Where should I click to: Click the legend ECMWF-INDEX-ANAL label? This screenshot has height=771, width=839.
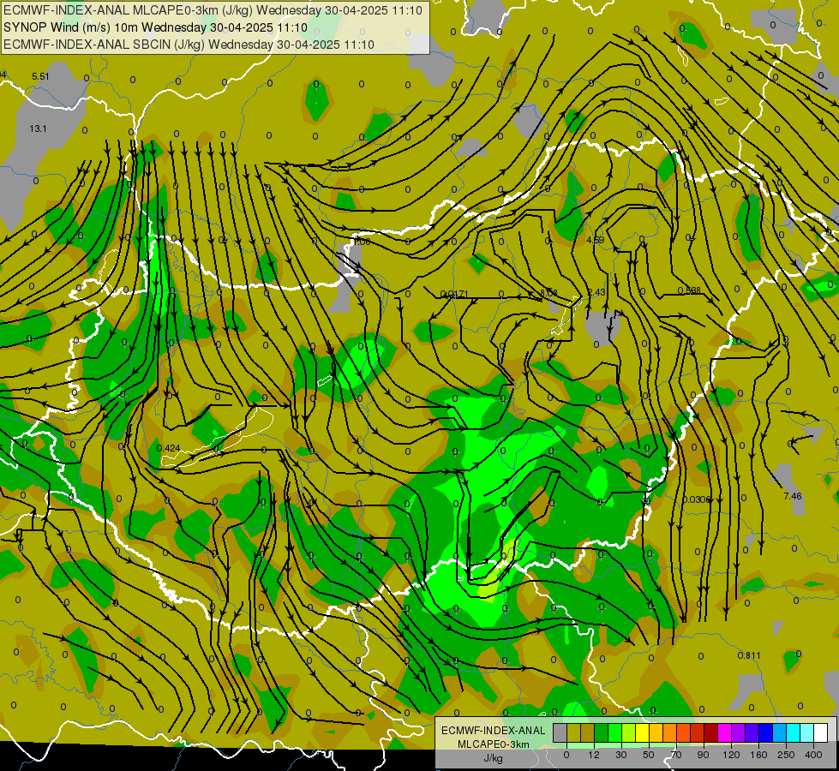pyautogui.click(x=494, y=731)
